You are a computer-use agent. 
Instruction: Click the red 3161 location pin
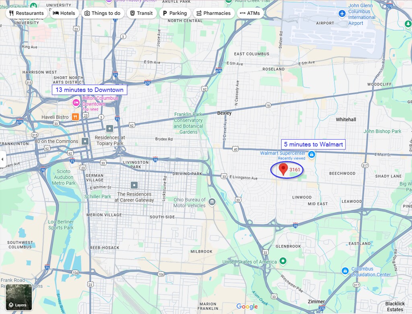283,169
